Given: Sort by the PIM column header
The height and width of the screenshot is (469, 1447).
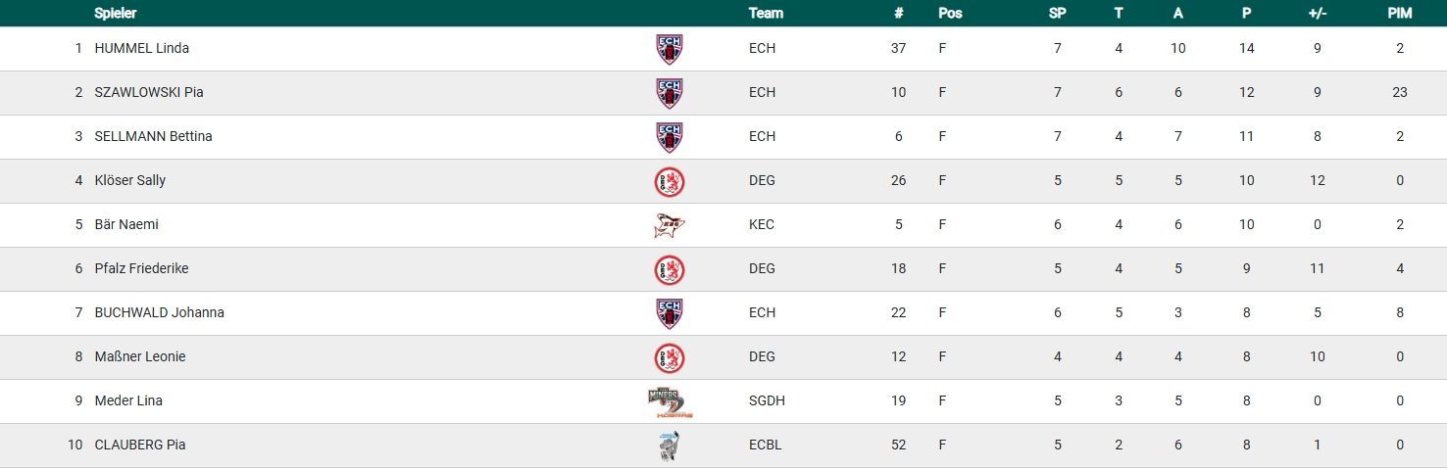Looking at the screenshot, I should [x=1399, y=14].
